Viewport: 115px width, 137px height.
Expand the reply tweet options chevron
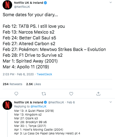click(111, 102)
